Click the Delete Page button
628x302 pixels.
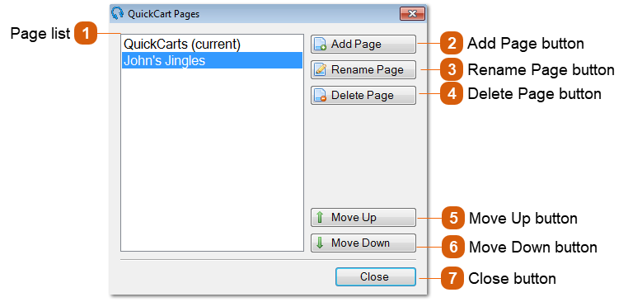[363, 96]
